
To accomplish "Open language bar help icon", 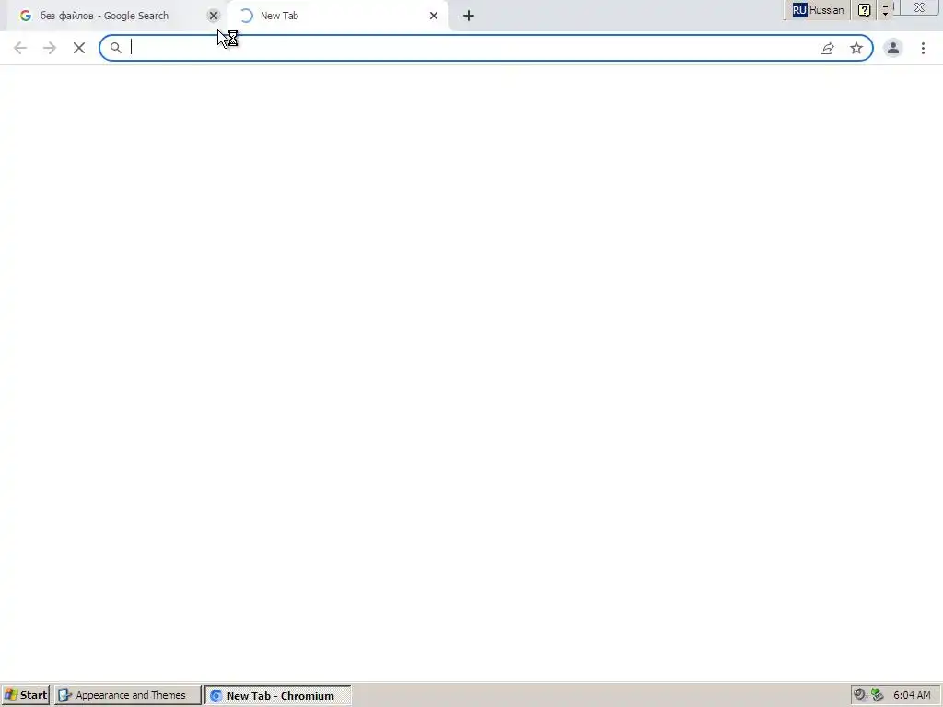I will pyautogui.click(x=864, y=10).
